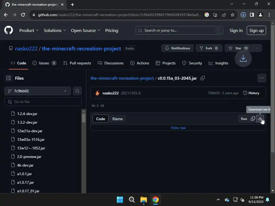Copy raw file contents icon
This screenshot has height=206, width=275.
click(253, 119)
